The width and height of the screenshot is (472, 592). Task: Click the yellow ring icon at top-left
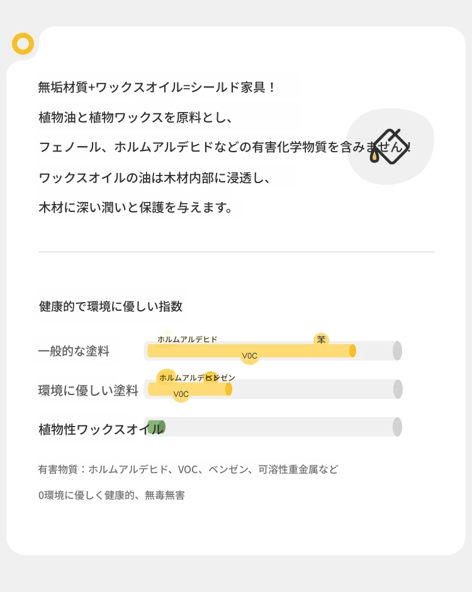pos(23,44)
